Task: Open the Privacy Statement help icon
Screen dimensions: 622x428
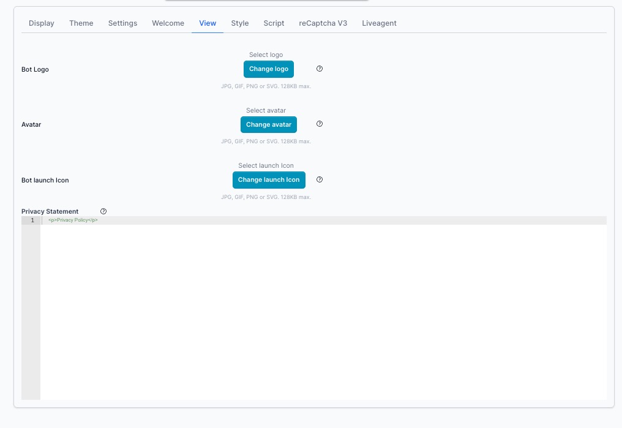Action: point(103,211)
